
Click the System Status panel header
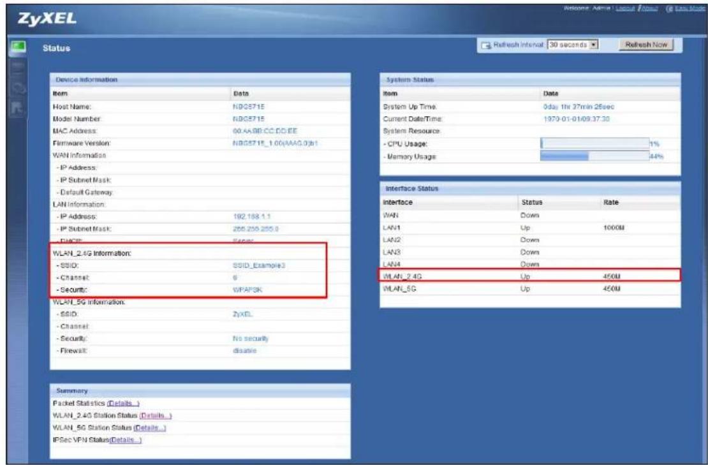click(530, 80)
